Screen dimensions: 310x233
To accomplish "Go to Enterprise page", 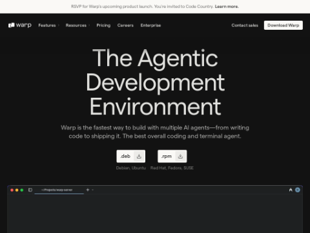I will pos(150,25).
